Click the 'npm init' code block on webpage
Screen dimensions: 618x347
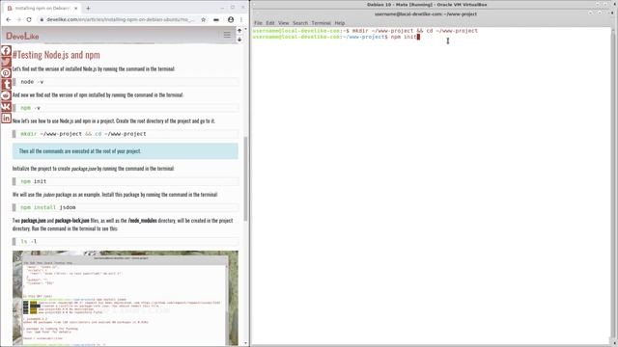[126, 181]
